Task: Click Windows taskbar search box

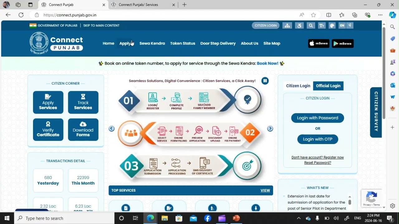Action: pyautogui.click(x=64, y=218)
